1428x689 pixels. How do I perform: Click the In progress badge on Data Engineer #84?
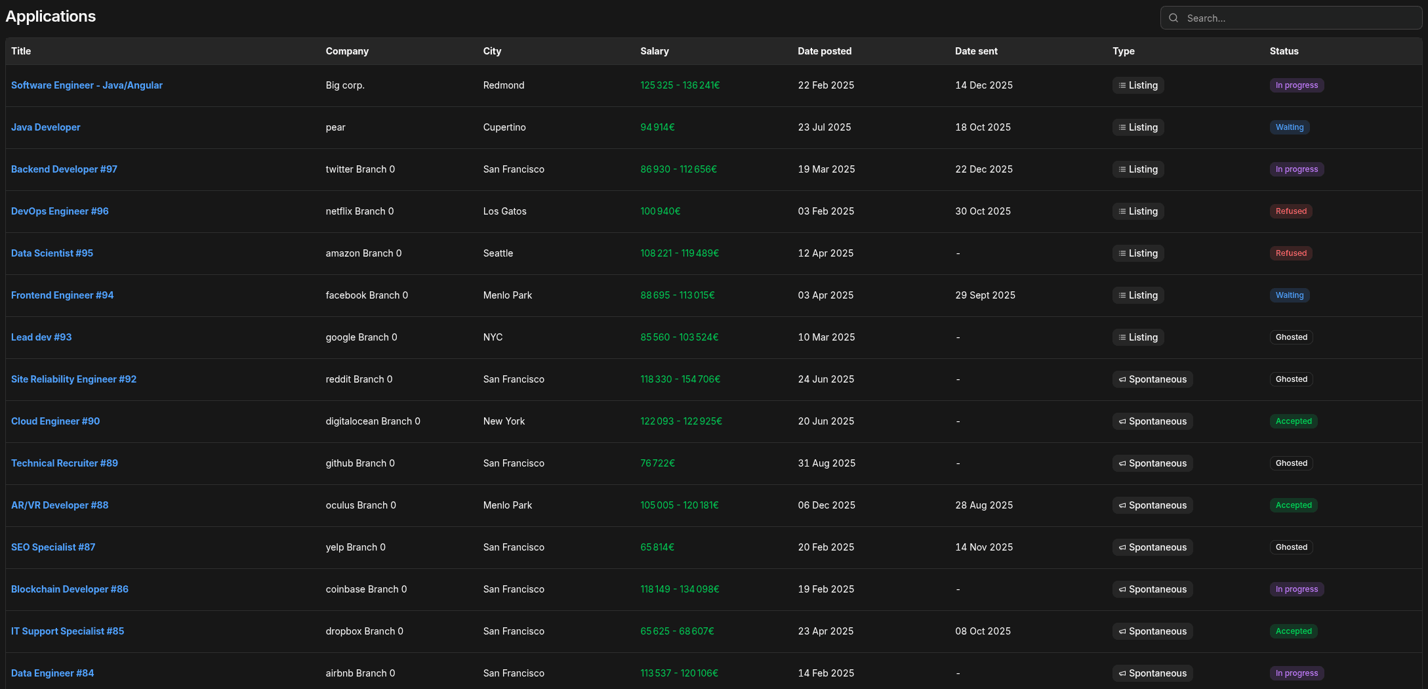coord(1297,673)
